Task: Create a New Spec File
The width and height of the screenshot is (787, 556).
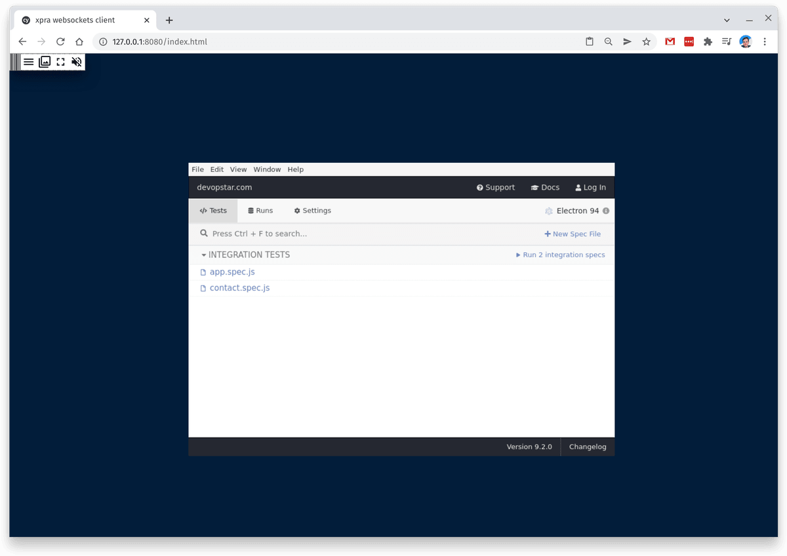Action: pyautogui.click(x=573, y=234)
